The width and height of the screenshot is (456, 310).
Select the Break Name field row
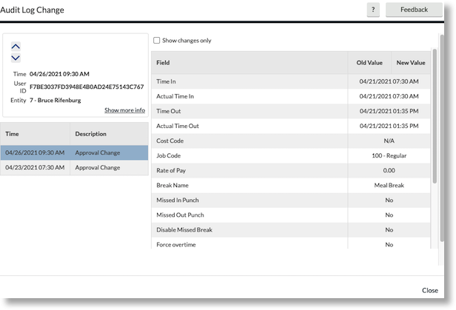tap(290, 186)
